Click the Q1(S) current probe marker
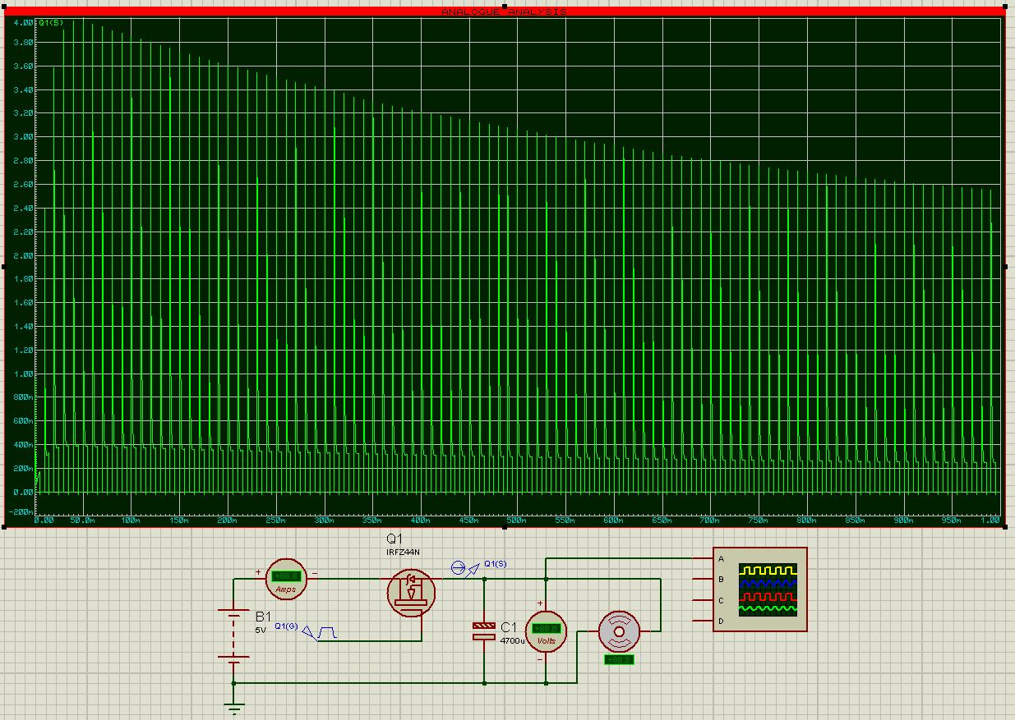This screenshot has width=1015, height=720. [x=460, y=568]
